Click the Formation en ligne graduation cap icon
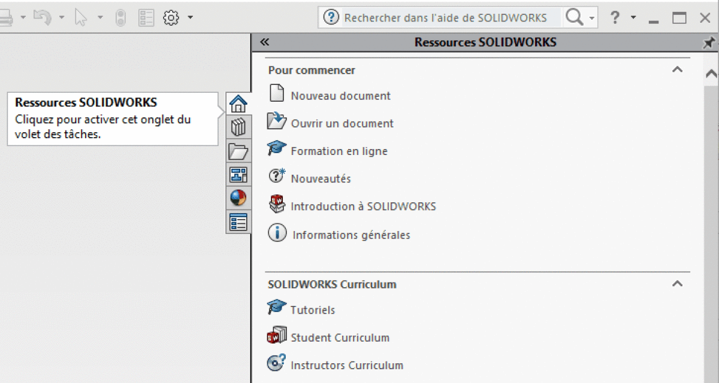719x383 pixels. pos(277,148)
